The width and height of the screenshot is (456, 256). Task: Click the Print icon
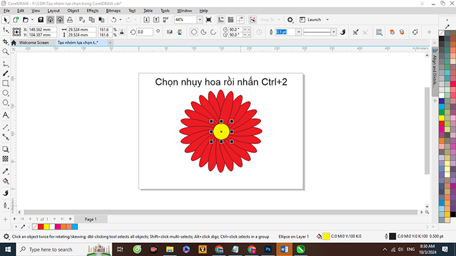coord(69,19)
